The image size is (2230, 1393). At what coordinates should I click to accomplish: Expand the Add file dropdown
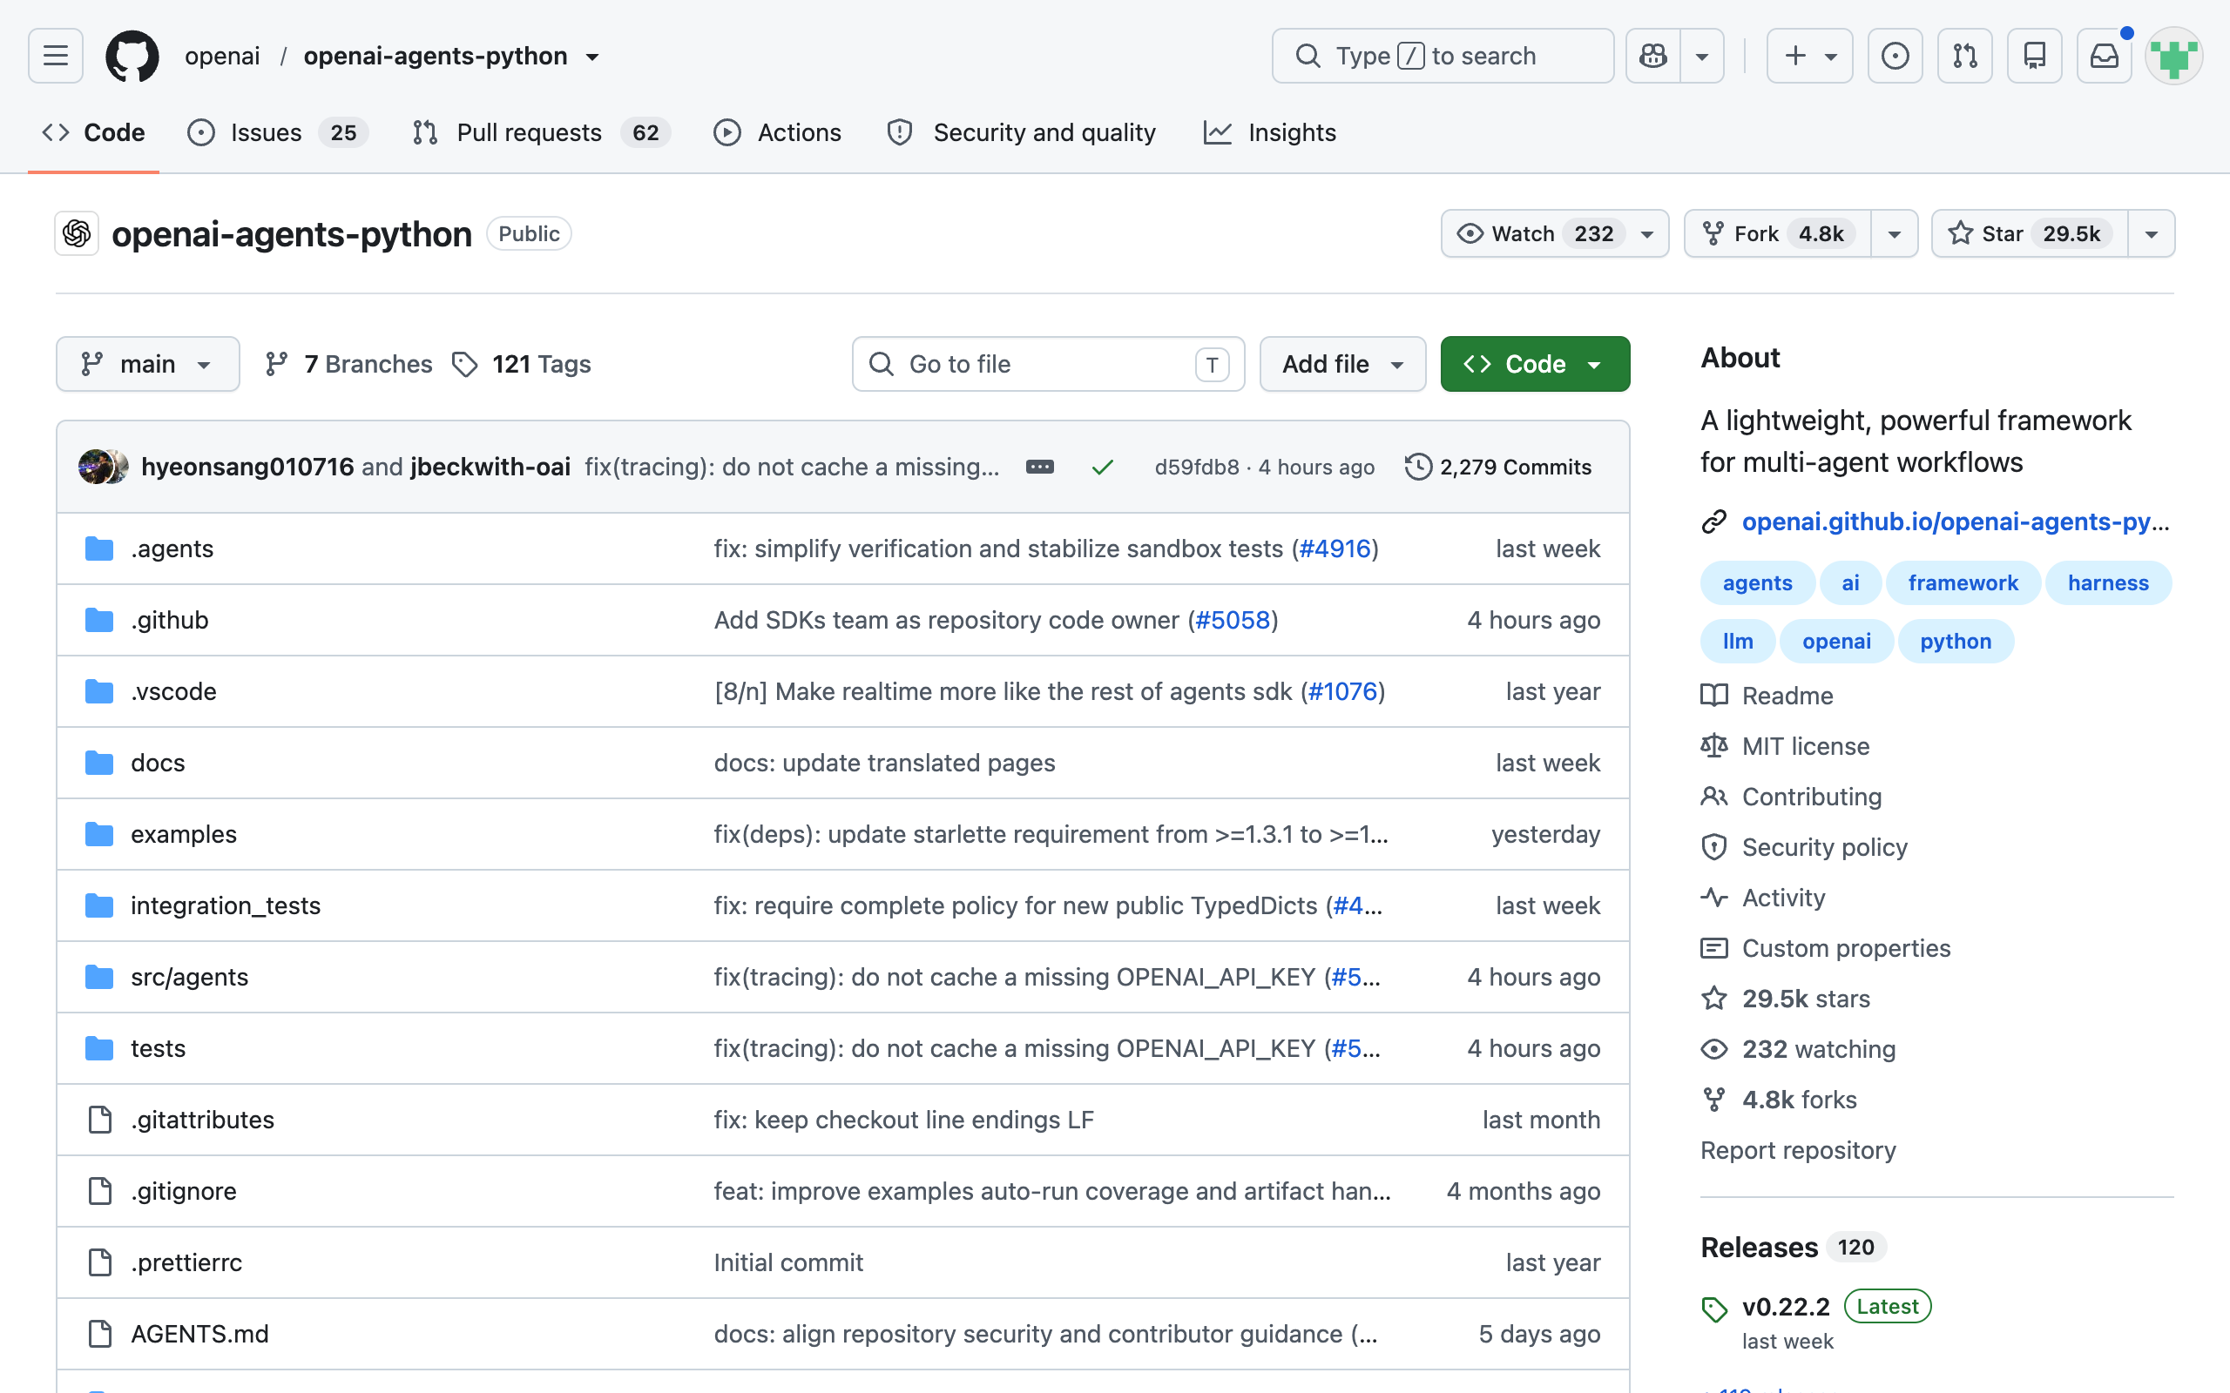[1342, 365]
